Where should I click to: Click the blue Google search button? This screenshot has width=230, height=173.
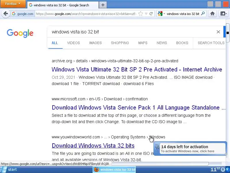coord(225,32)
